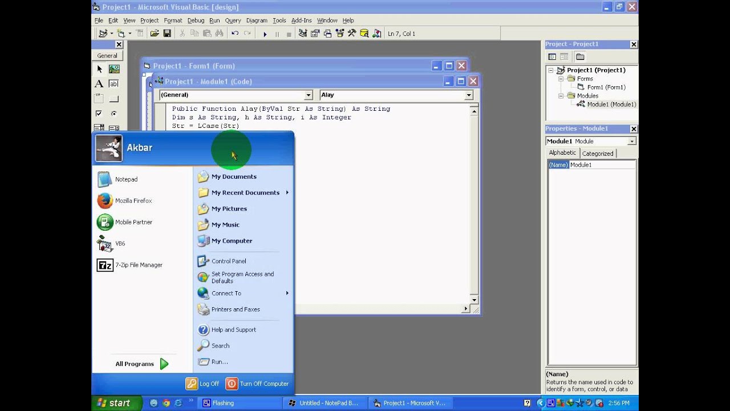This screenshot has width=730, height=411.
Task: Open Object Browser toolbar icon
Action: [340, 34]
